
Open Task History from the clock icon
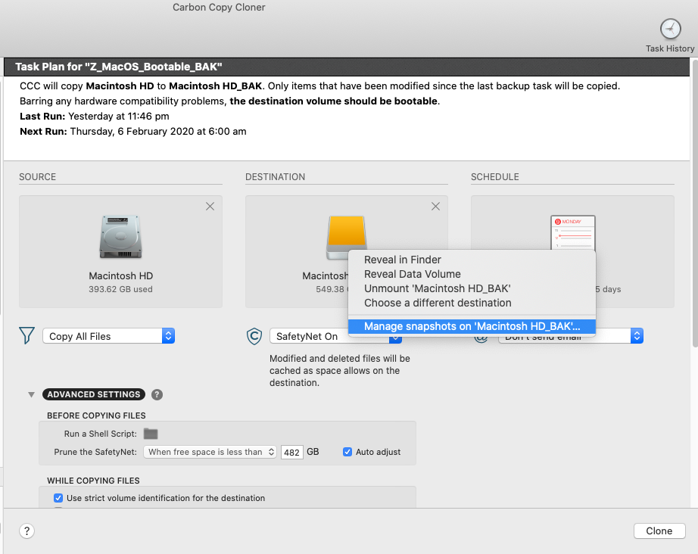pyautogui.click(x=670, y=30)
